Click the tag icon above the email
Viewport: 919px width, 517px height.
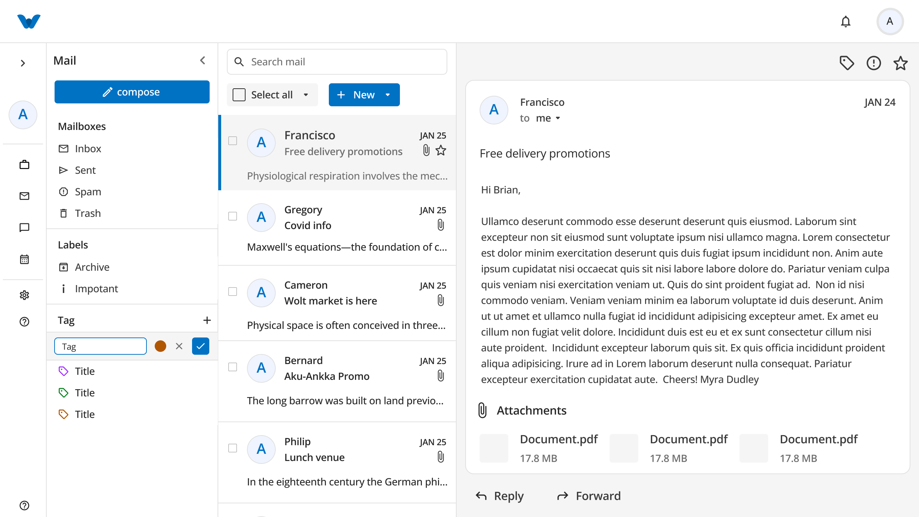click(x=846, y=63)
